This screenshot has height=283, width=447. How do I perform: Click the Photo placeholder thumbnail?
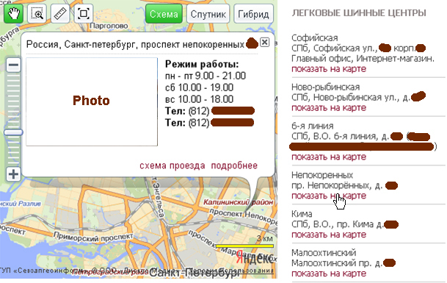pos(92,101)
